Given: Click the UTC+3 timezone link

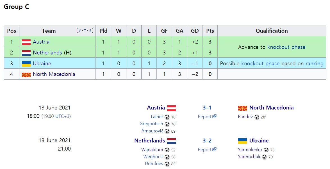Looking at the screenshot, I should [x=62, y=116].
